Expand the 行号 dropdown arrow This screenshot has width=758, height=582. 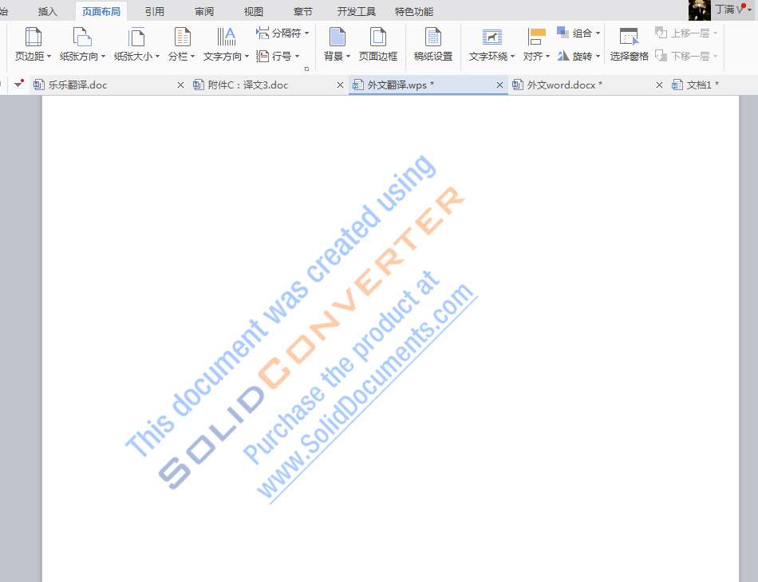pos(297,57)
